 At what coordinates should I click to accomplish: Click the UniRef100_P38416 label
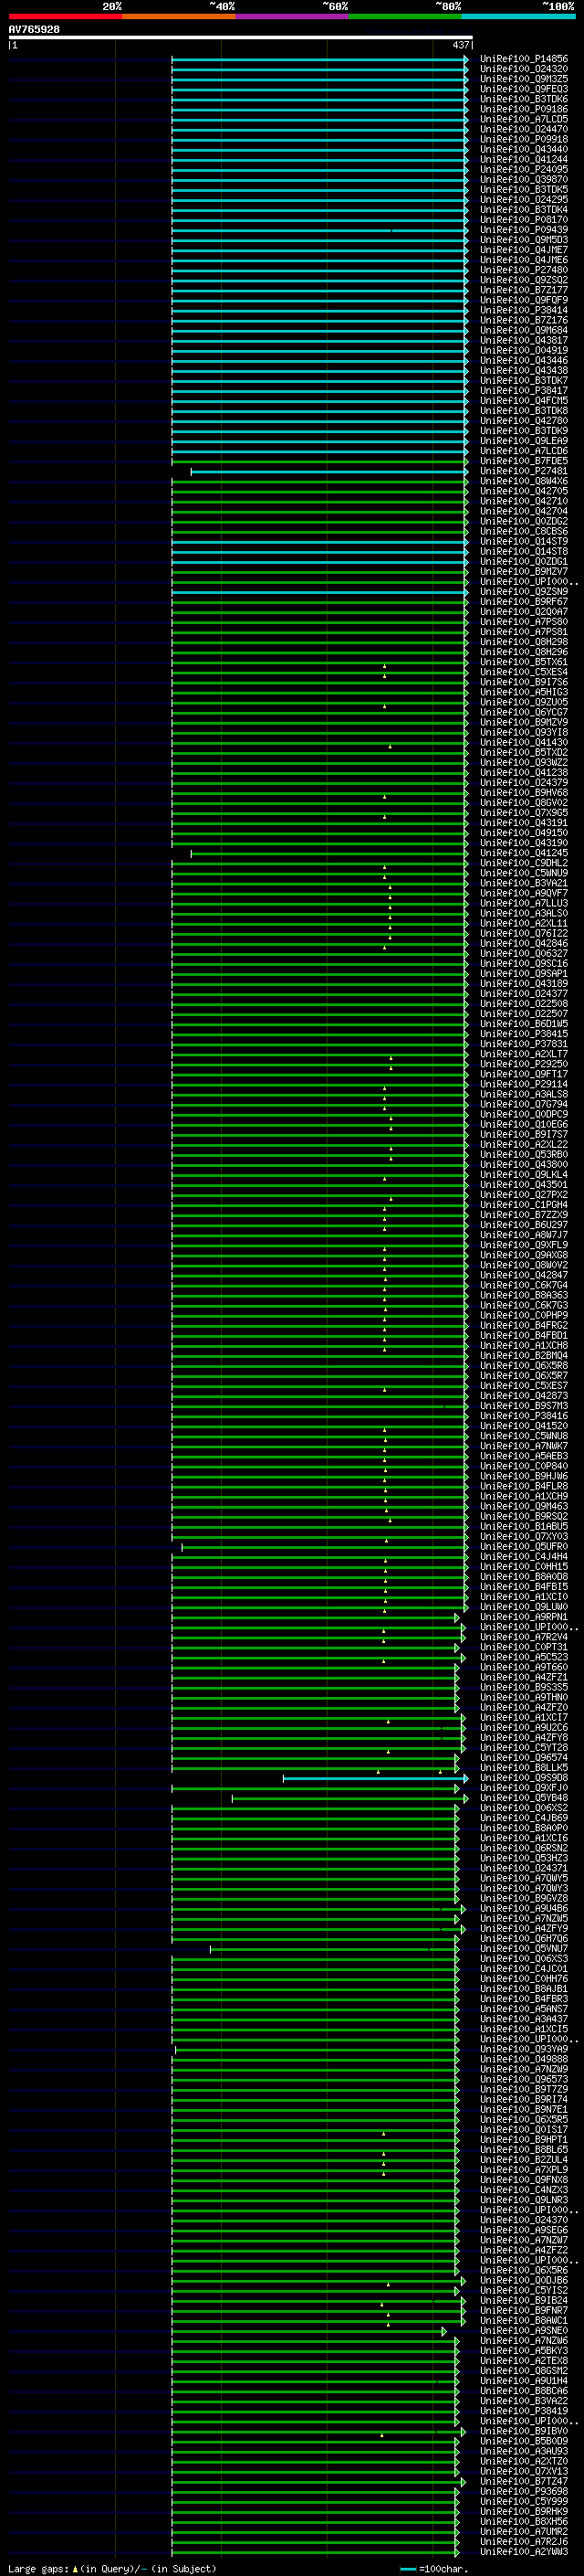tap(523, 1416)
